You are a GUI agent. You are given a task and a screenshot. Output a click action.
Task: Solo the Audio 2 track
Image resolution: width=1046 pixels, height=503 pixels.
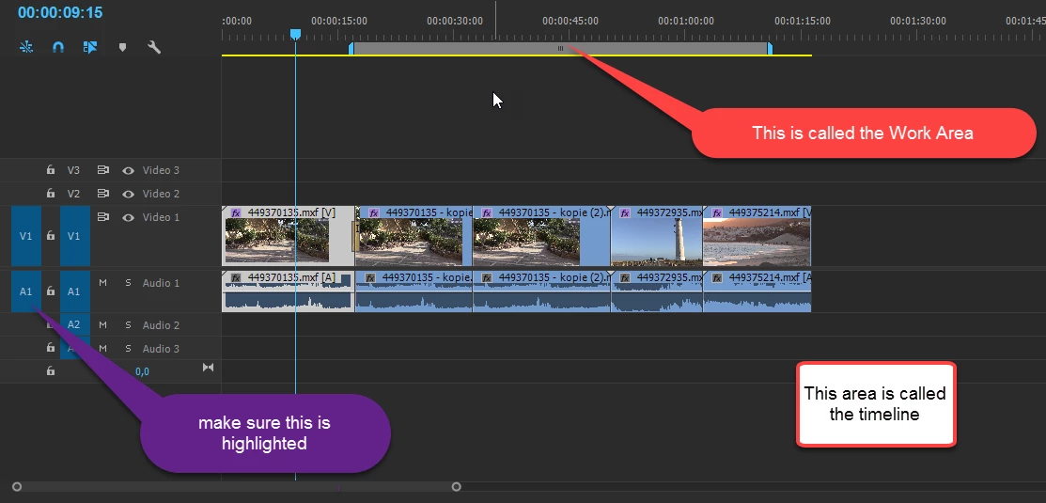click(x=128, y=325)
